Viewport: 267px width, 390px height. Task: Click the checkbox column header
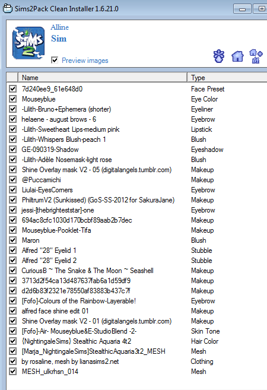pos(12,78)
